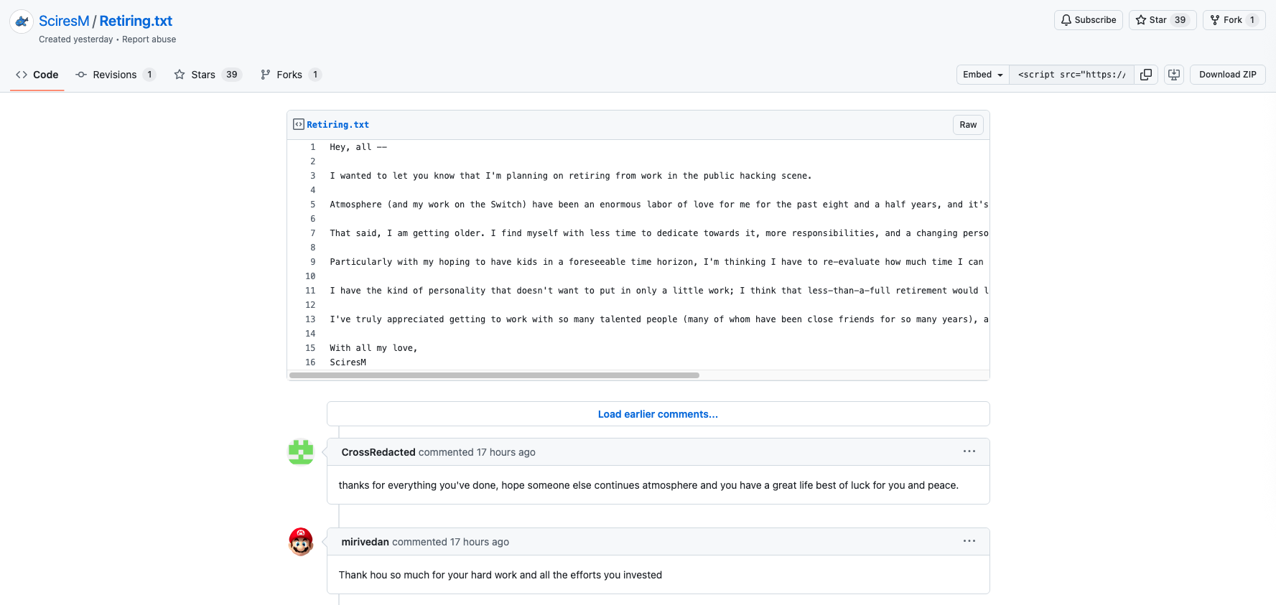The width and height of the screenshot is (1276, 605).
Task: Click the file code icon beside Retiring.txt
Action: [x=299, y=124]
